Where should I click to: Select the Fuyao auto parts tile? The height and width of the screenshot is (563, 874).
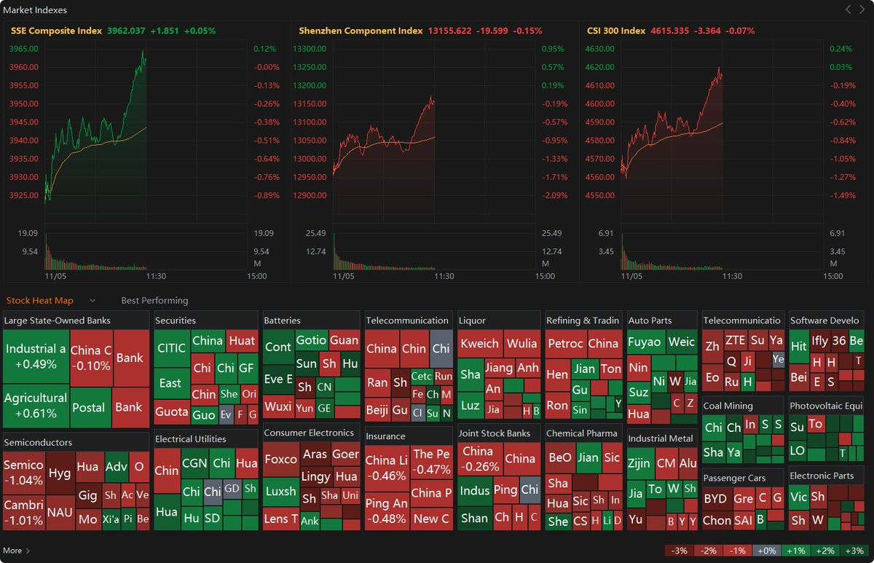coord(645,342)
